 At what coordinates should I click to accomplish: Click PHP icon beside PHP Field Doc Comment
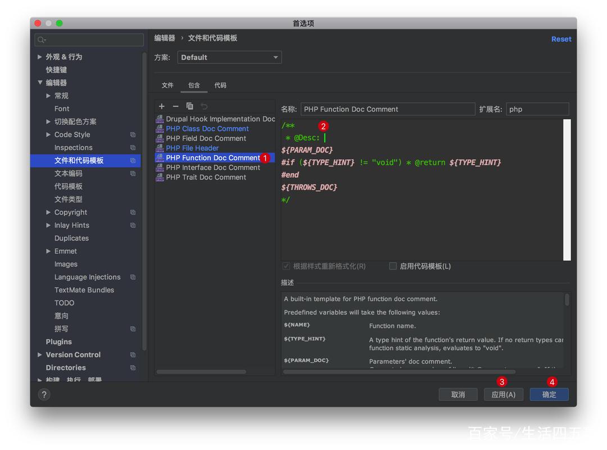coord(160,138)
